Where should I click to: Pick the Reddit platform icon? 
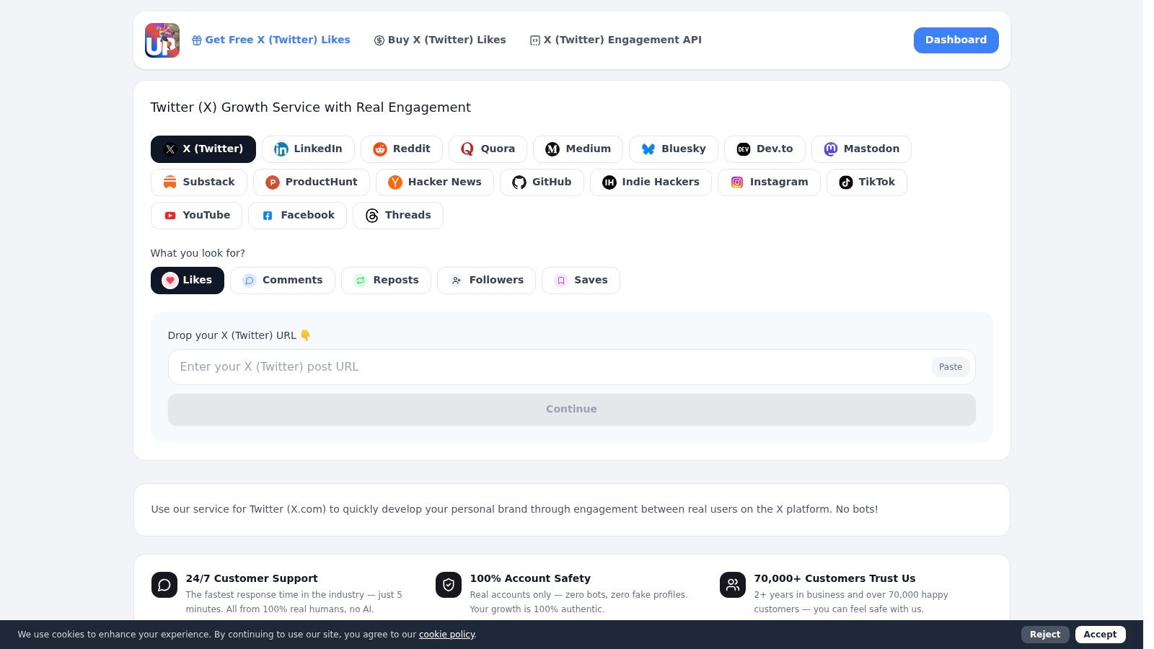coord(380,149)
